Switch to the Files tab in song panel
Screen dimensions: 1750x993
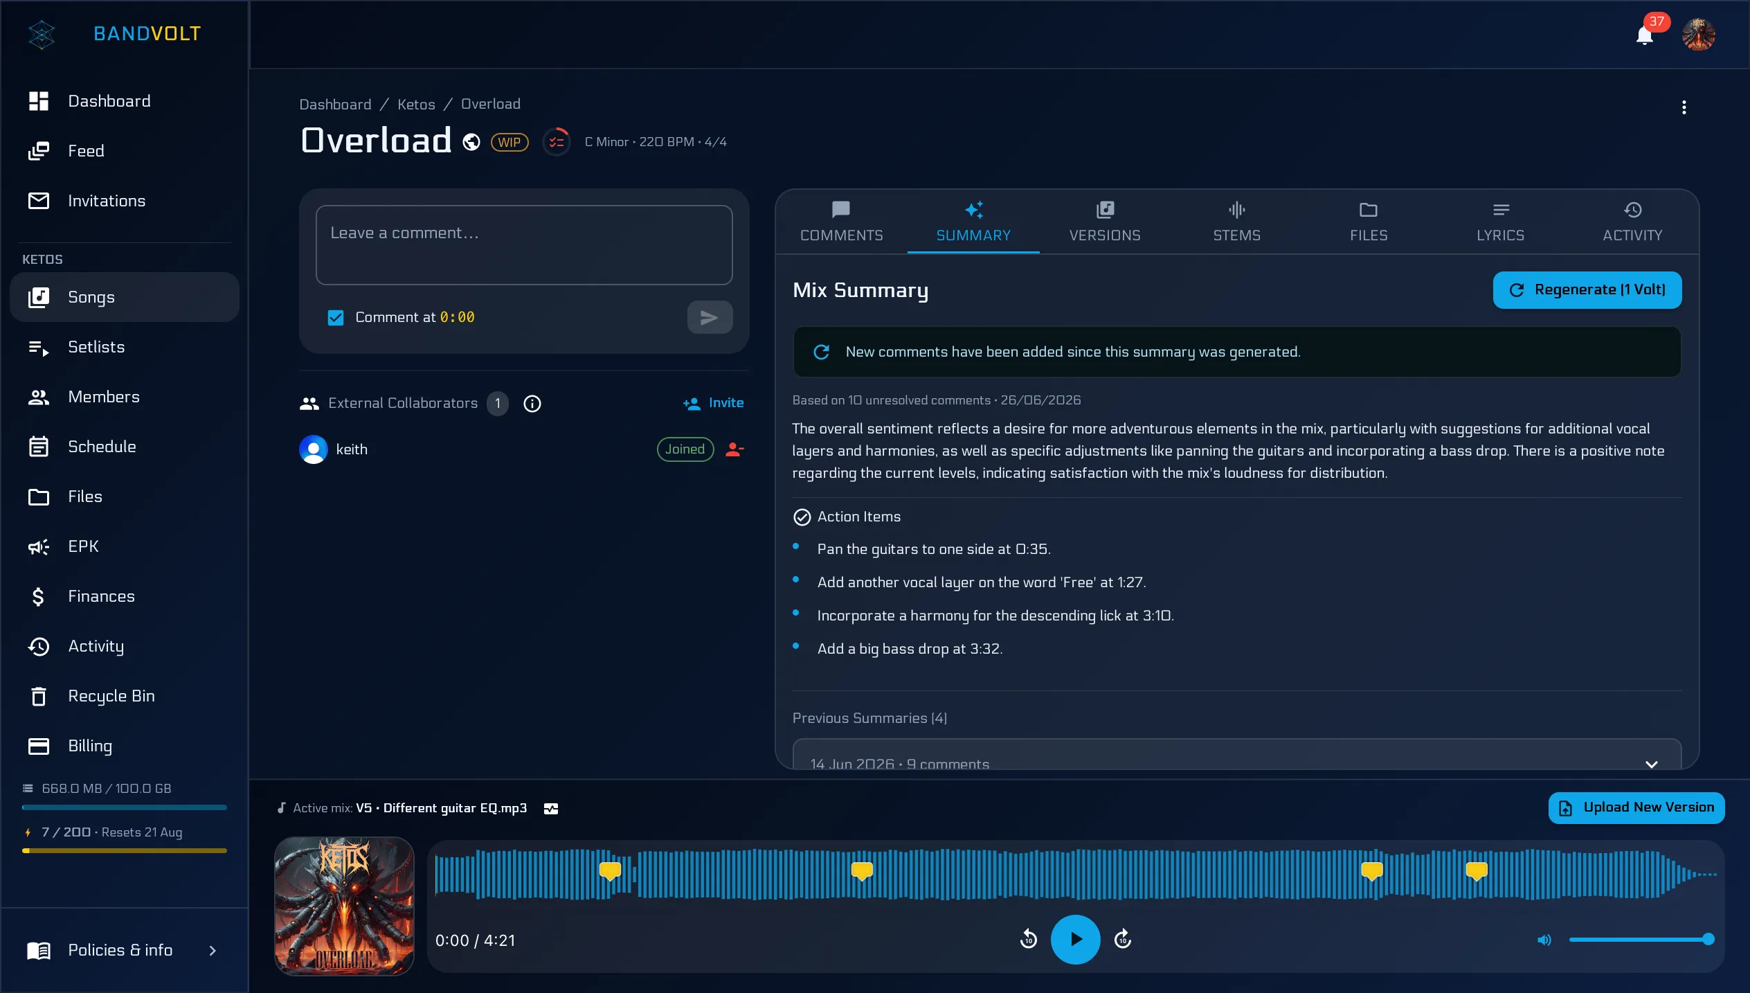(1369, 222)
